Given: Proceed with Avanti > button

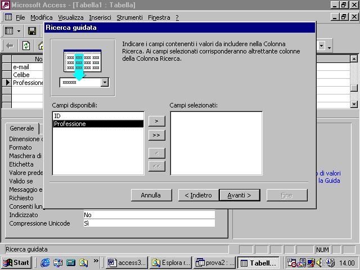Looking at the screenshot, I should click(240, 195).
